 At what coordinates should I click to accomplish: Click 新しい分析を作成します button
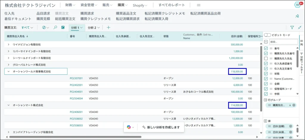[x=161, y=127]
